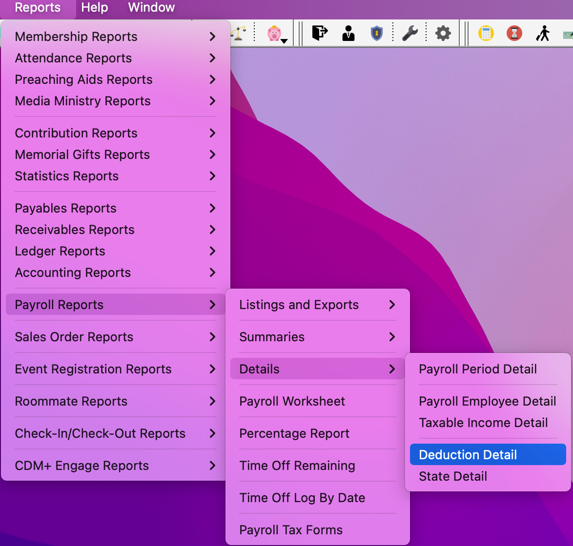The image size is (573, 546).
Task: Click the wrench tools icon
Action: tap(409, 33)
